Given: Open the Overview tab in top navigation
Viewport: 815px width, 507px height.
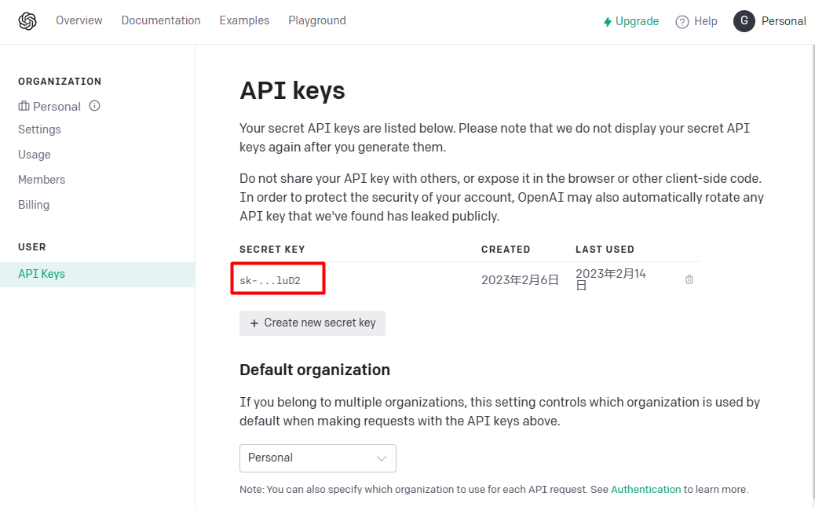Looking at the screenshot, I should pos(79,20).
